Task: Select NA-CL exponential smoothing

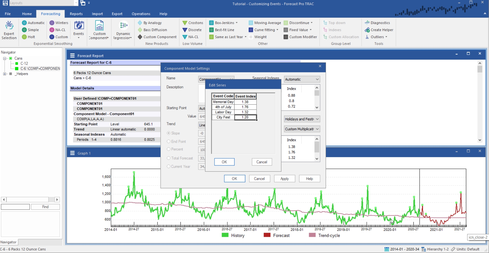Action: [x=58, y=30]
